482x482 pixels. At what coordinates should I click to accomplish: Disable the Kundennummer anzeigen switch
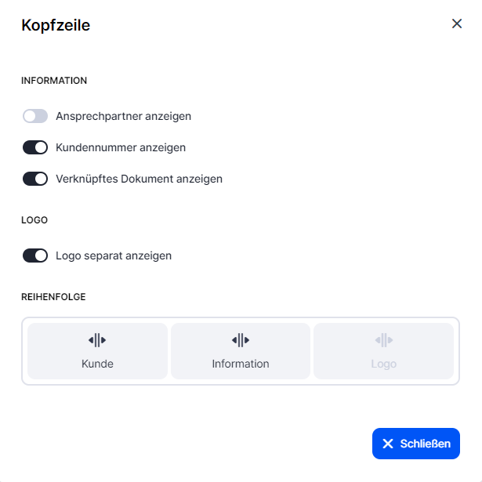pyautogui.click(x=35, y=147)
